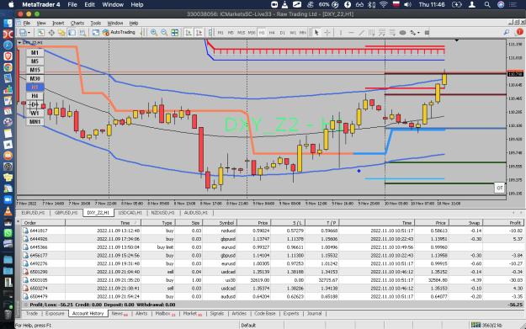Sort history by the Type column header

point(157,223)
